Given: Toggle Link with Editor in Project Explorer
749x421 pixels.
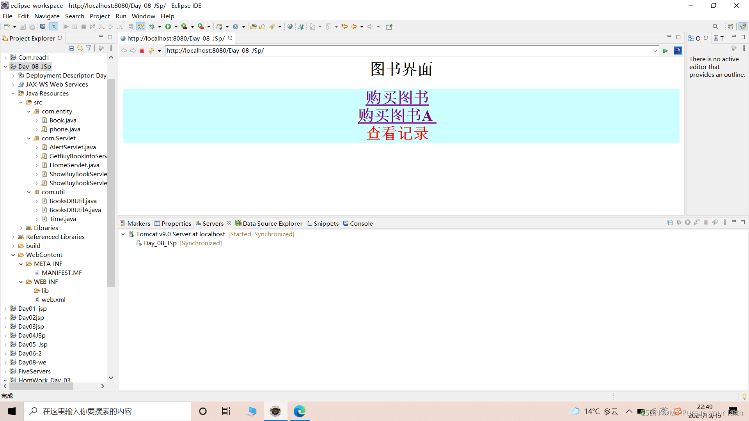Looking at the screenshot, I should tap(80, 48).
